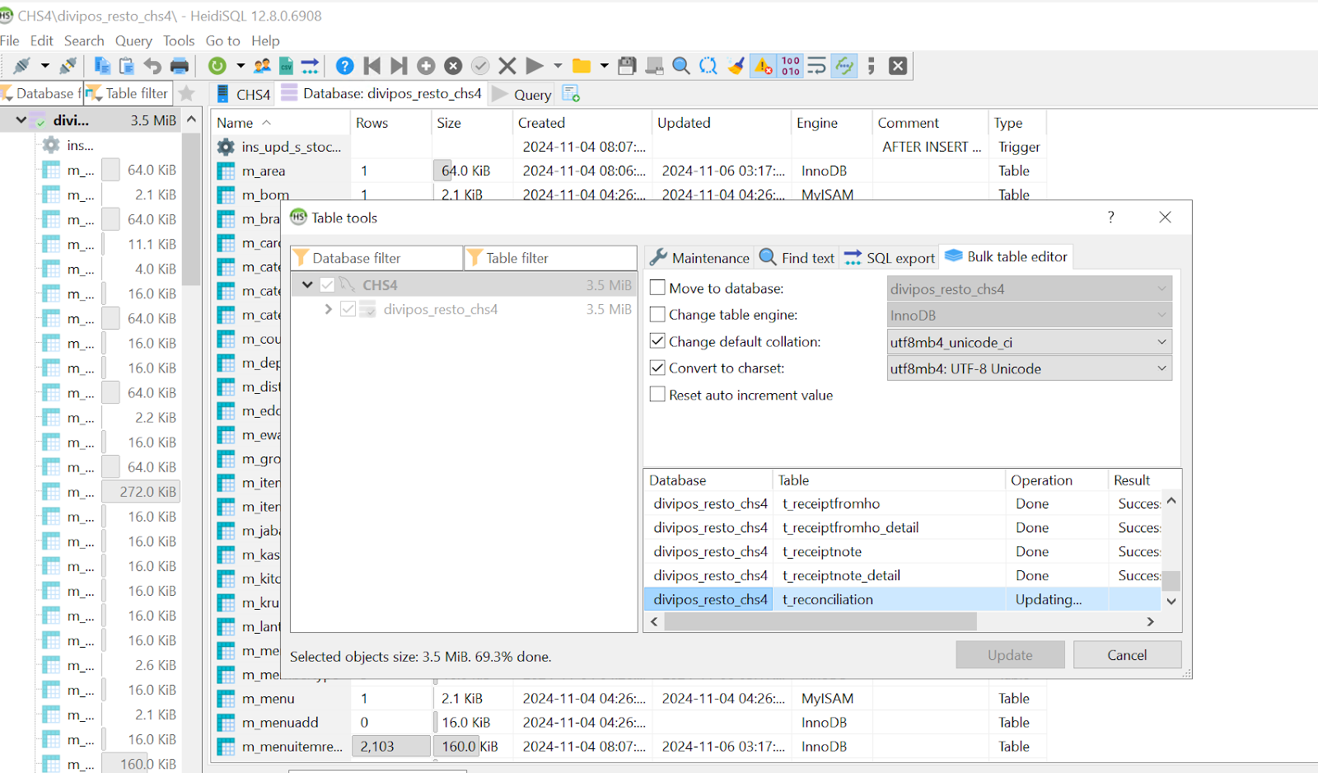Image resolution: width=1318 pixels, height=773 pixels.
Task: Open the SQL export tab in Table tools
Action: (x=890, y=258)
